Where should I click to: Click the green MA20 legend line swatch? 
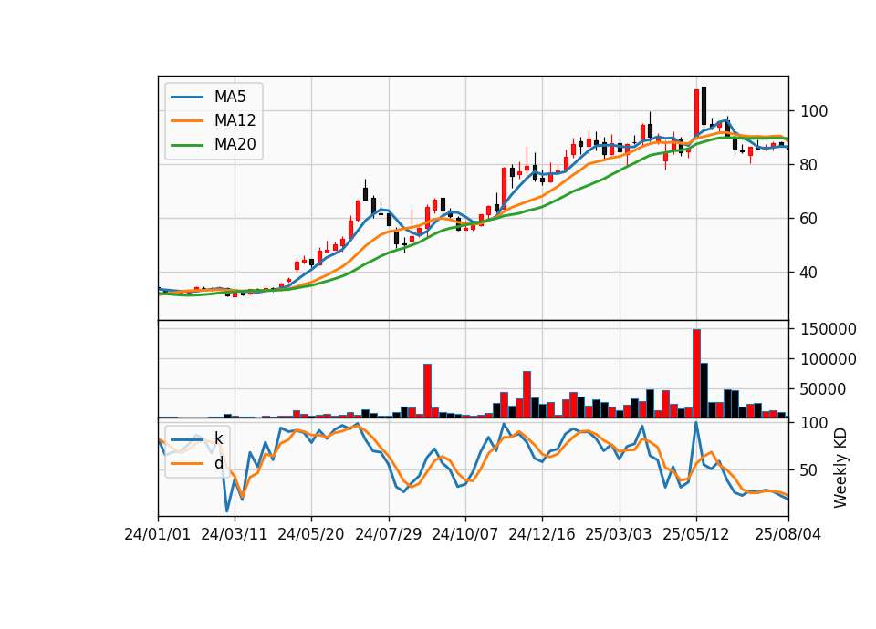187,145
